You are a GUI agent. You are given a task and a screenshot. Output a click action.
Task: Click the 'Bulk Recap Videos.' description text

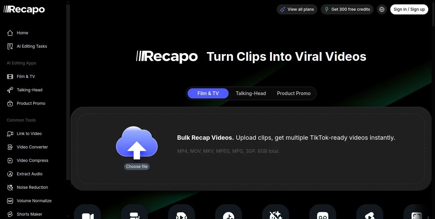click(x=286, y=138)
